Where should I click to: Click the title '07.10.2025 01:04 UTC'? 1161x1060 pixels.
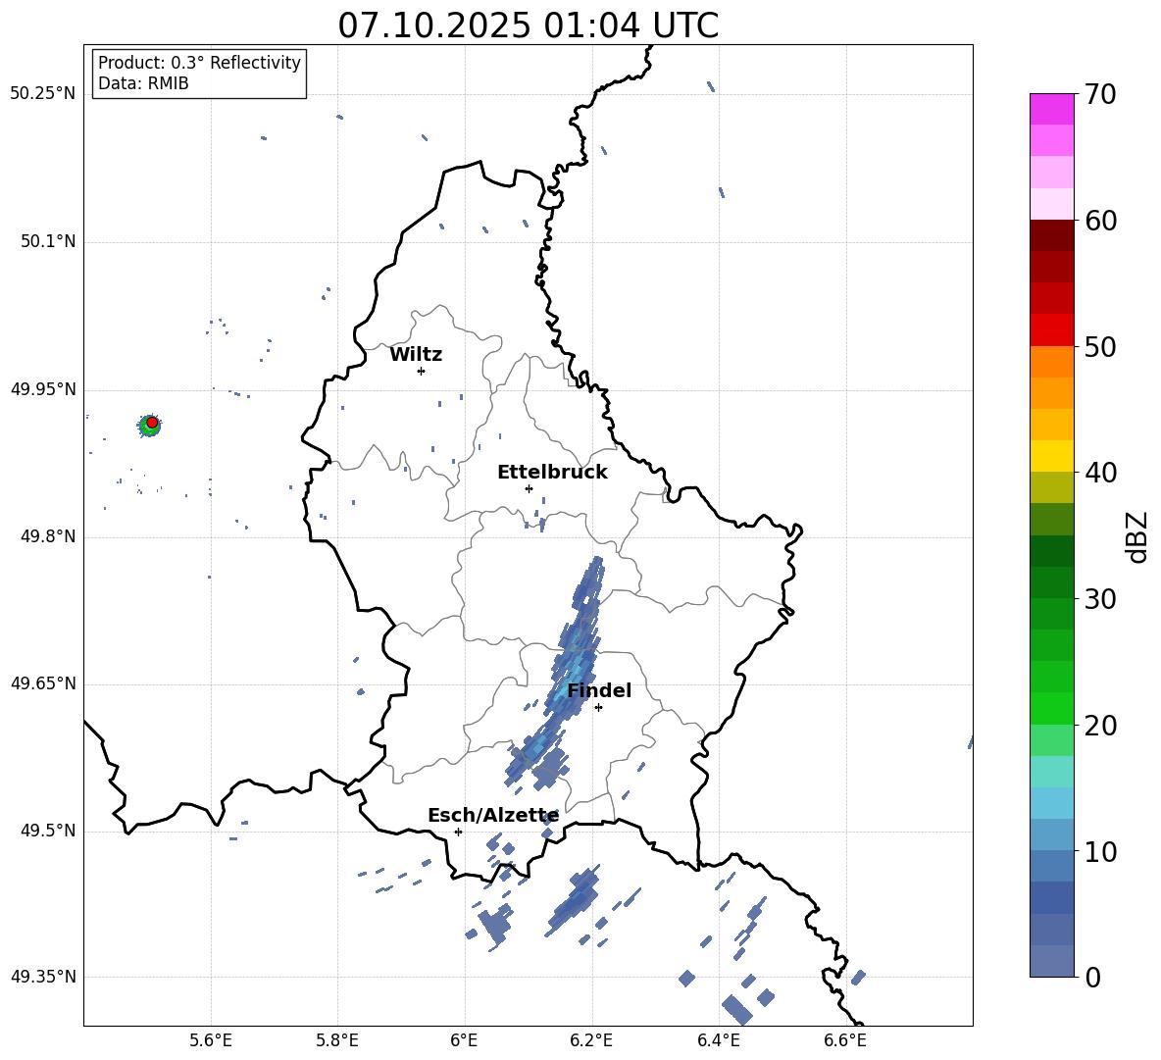coord(528,25)
